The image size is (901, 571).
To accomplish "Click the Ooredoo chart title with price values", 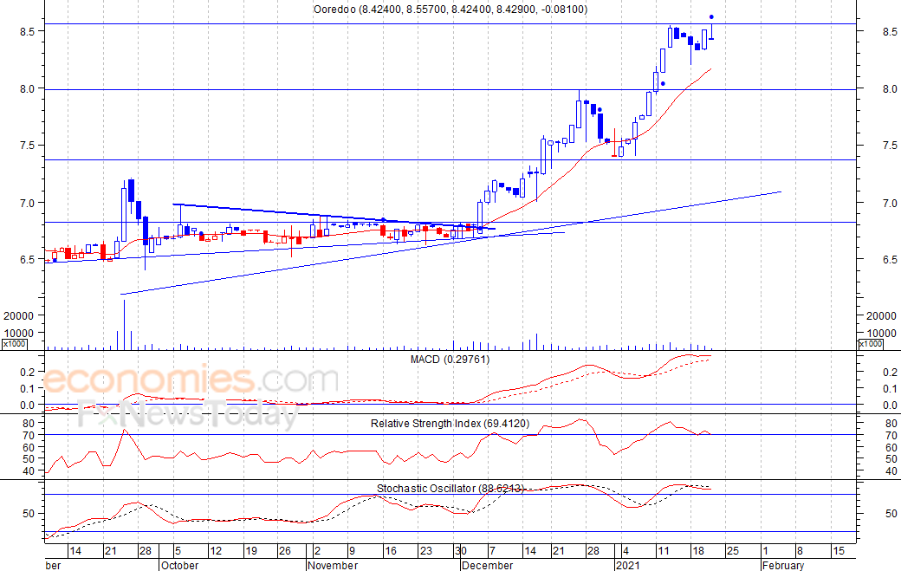I will tap(450, 10).
